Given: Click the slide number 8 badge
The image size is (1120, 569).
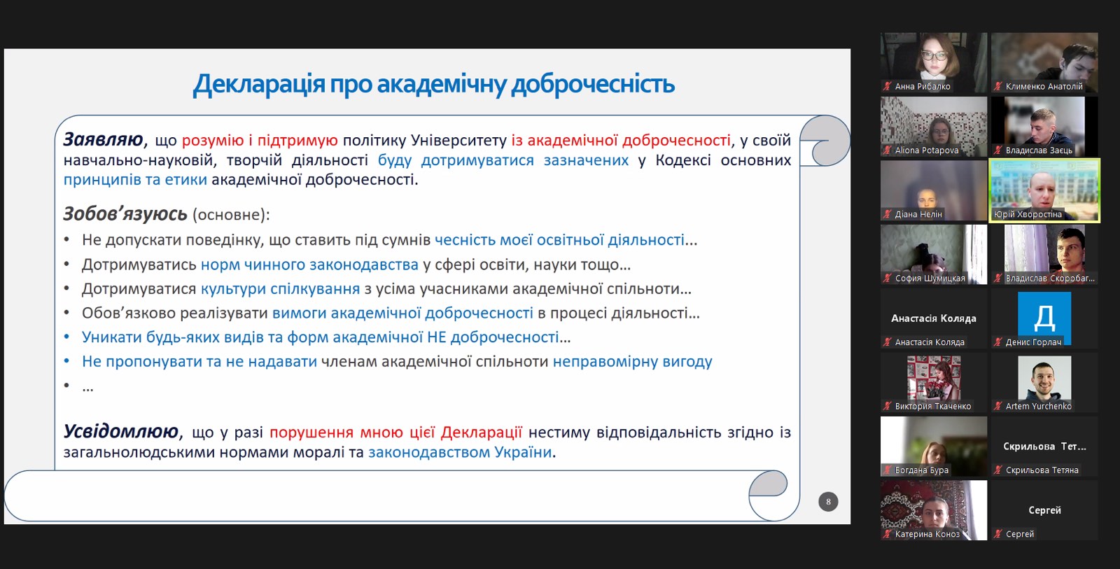Looking at the screenshot, I should point(828,501).
